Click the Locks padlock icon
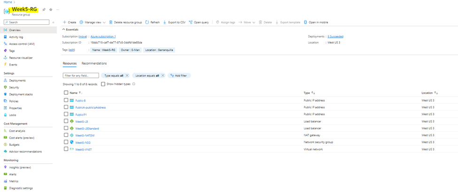 5,115
